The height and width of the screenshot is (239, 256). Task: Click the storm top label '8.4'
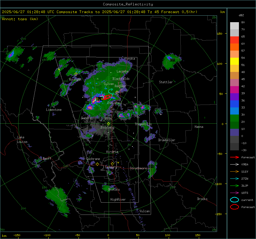(x=100, y=99)
